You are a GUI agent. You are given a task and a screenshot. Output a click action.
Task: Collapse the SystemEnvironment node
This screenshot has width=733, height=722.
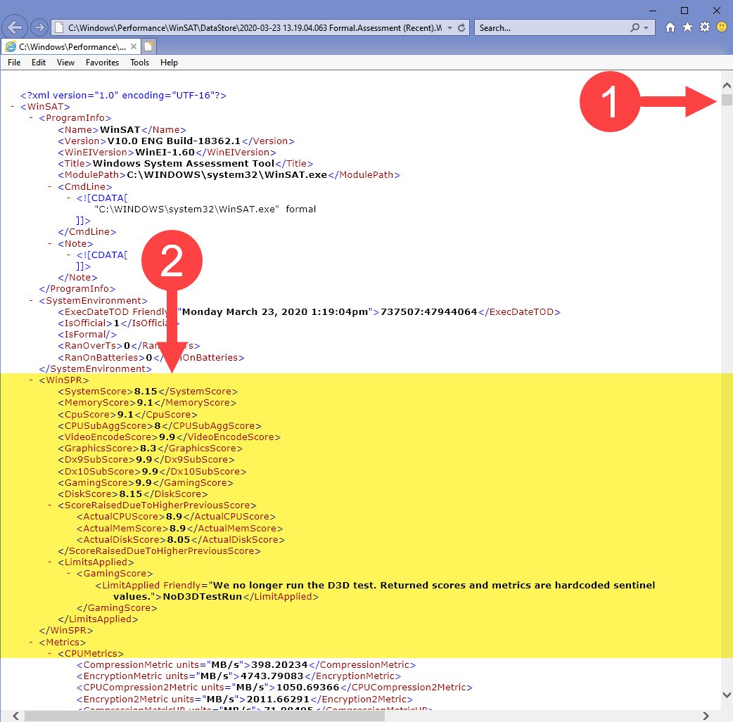(x=31, y=300)
